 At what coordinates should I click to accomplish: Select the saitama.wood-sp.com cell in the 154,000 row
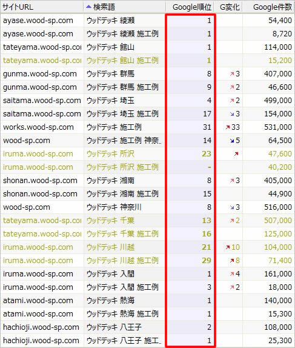click(42, 113)
